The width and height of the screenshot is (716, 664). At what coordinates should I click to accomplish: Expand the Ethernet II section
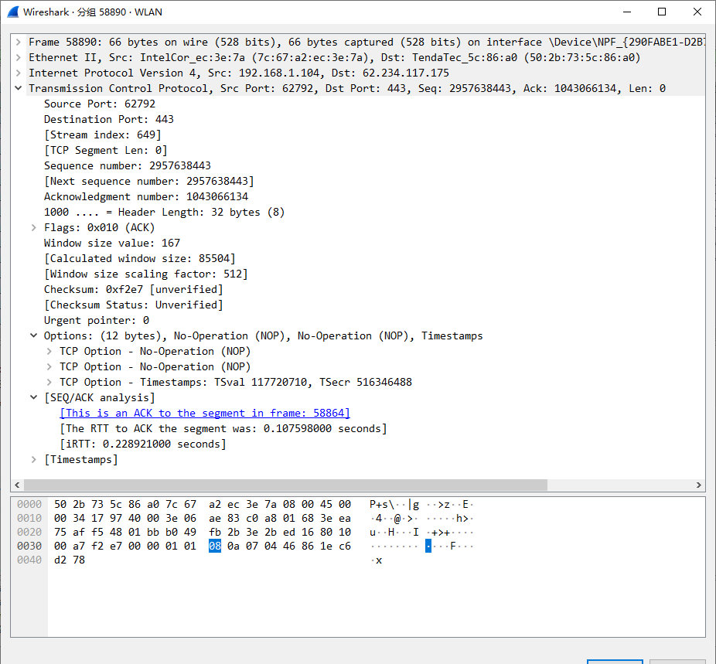coord(18,57)
